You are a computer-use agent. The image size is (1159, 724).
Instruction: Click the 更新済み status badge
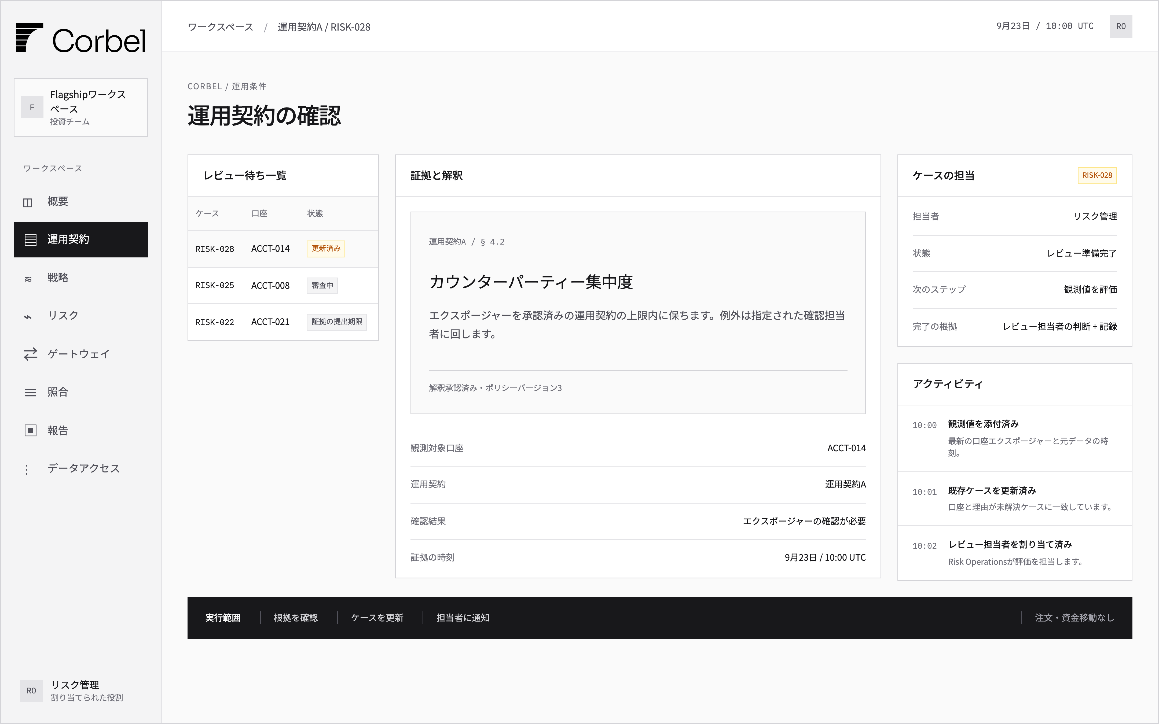click(326, 249)
